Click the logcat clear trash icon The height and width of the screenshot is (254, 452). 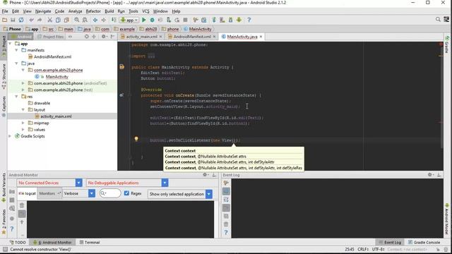click(x=22, y=205)
